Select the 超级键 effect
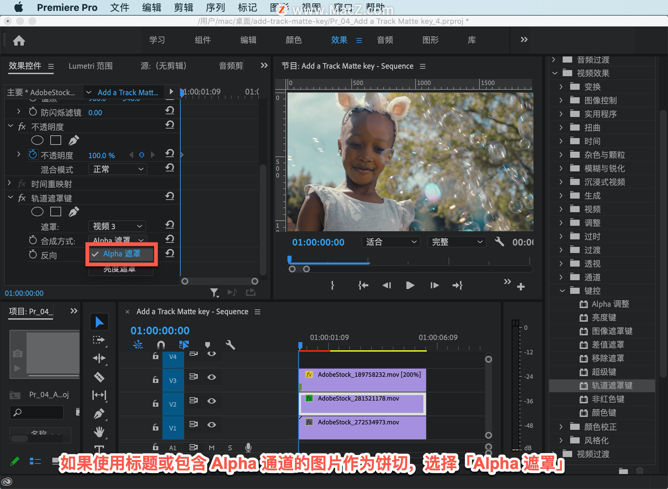This screenshot has width=668, height=489. point(604,372)
